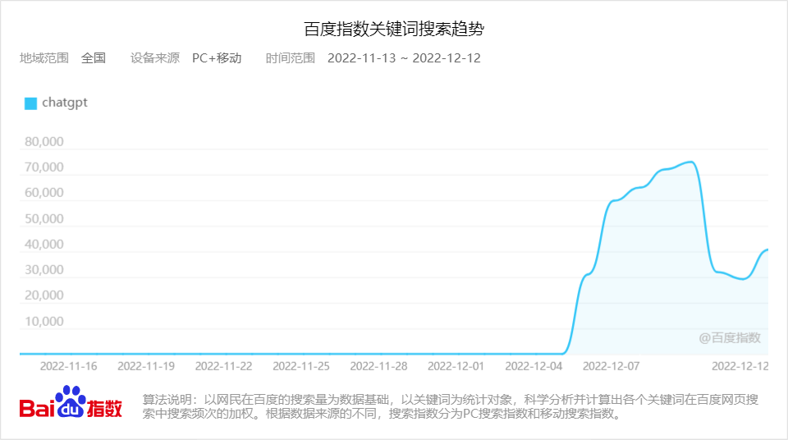This screenshot has height=440, width=788.
Task: Click the 算法说明 description text
Action: tap(451, 406)
